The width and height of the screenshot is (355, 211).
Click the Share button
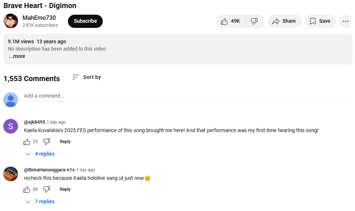pyautogui.click(x=284, y=21)
